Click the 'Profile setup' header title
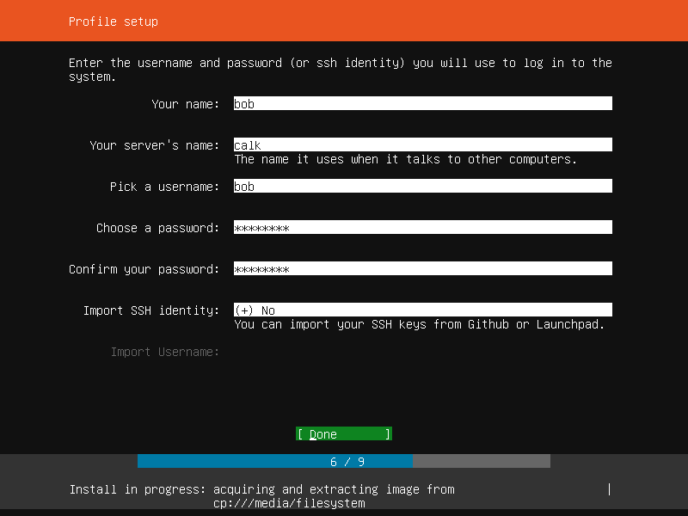 point(114,21)
